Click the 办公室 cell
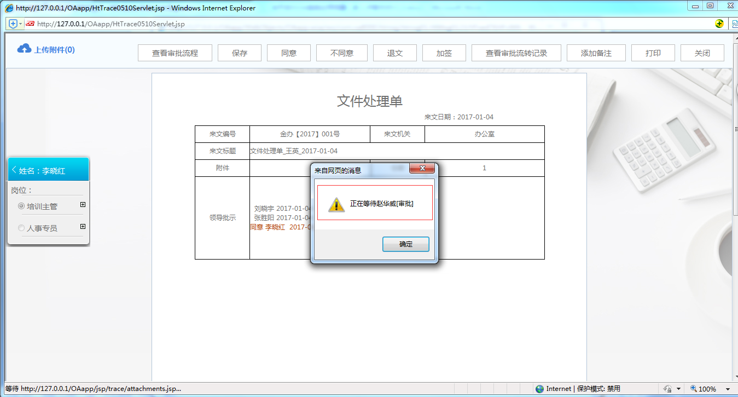Viewport: 738px width, 397px height. pos(485,134)
